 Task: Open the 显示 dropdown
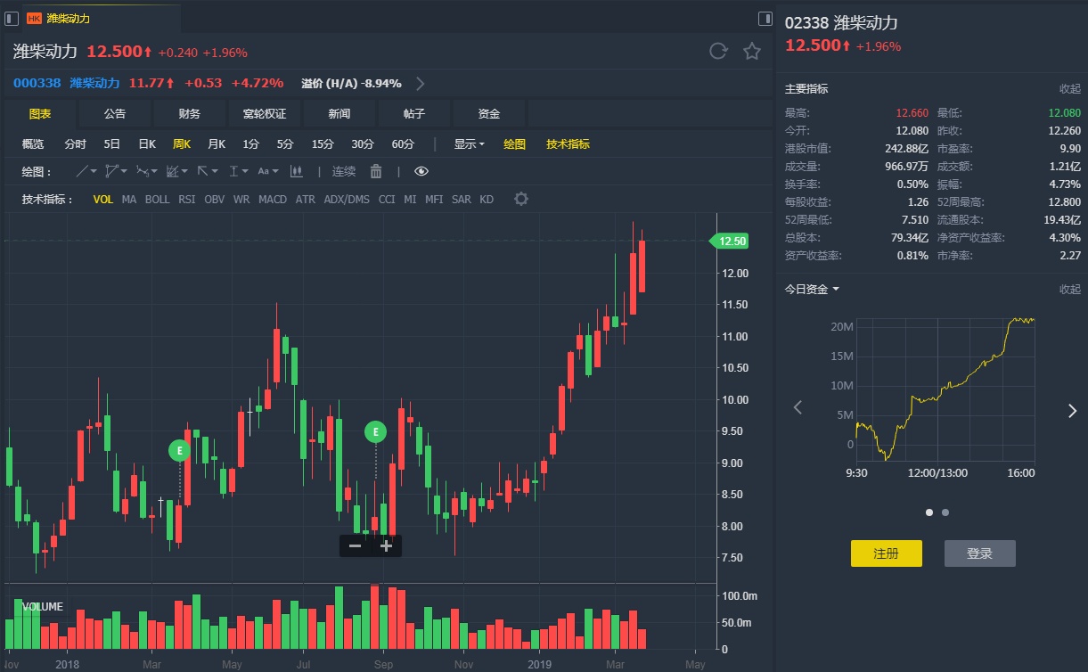(x=469, y=143)
